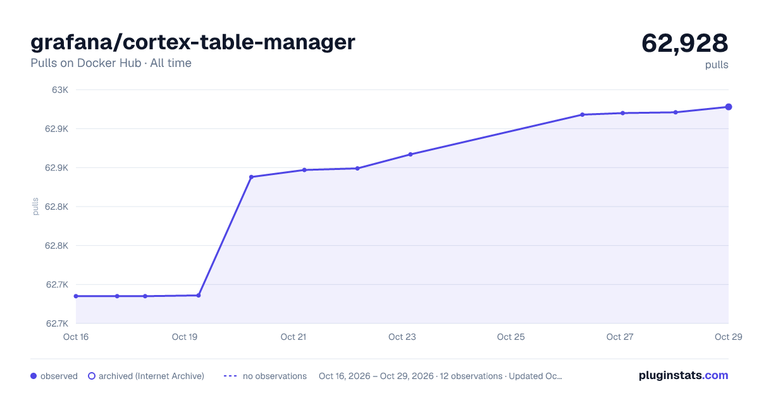The width and height of the screenshot is (759, 398).
Task: Click the Oct 29 x-axis label
Action: point(727,337)
